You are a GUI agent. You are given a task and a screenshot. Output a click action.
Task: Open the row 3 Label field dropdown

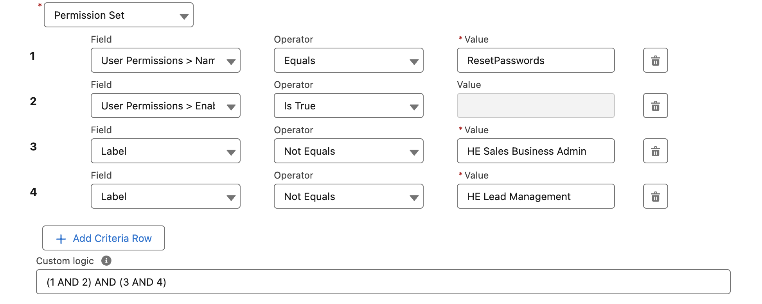pyautogui.click(x=165, y=151)
